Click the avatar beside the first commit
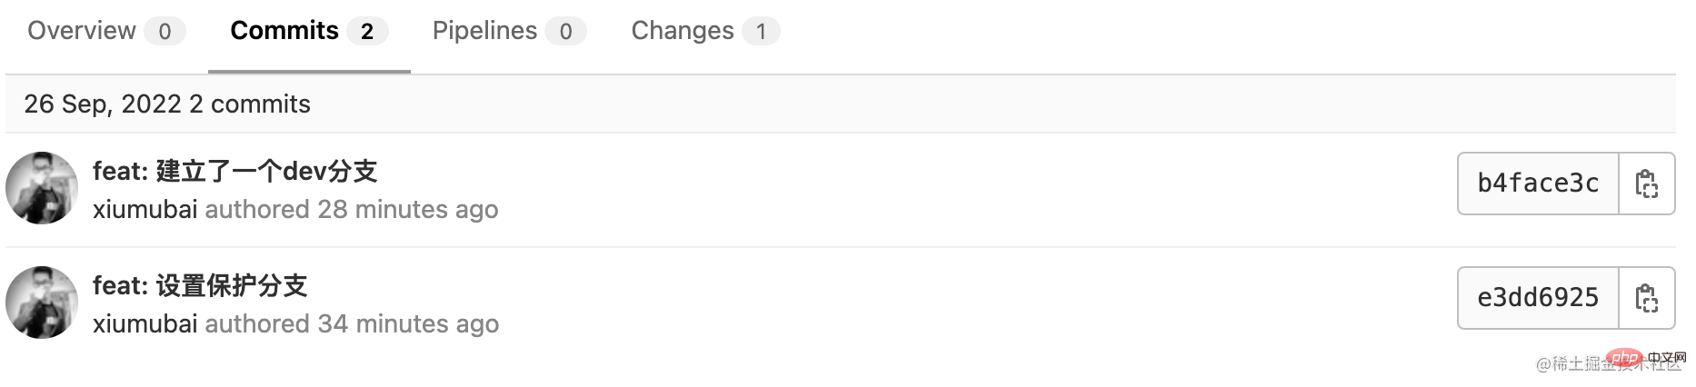The image size is (1696, 387). [x=42, y=188]
